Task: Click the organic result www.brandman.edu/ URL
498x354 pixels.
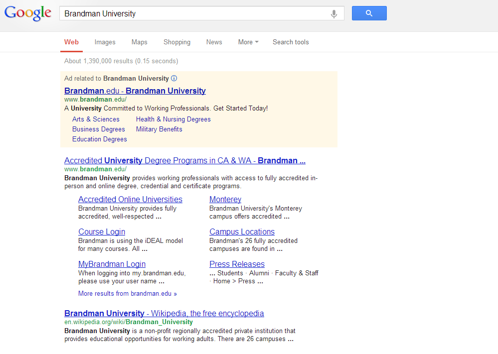Action: tap(95, 169)
